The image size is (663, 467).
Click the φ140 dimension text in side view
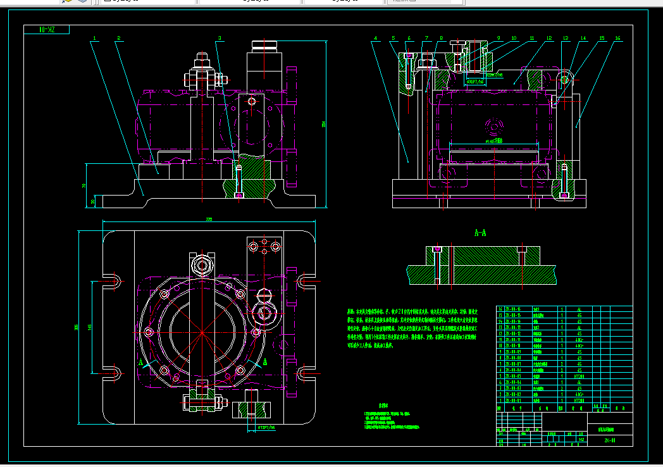click(494, 141)
